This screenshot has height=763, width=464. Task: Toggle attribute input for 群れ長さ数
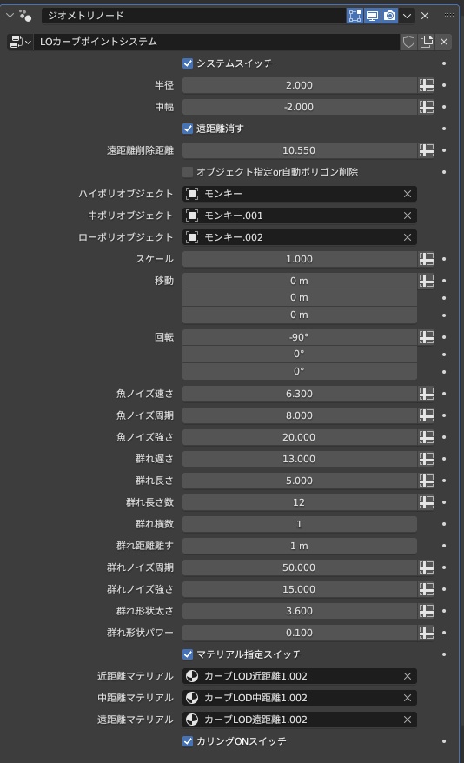[x=427, y=502]
